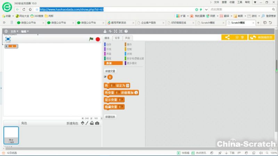Image resolution: width=278 pixels, height=156 pixels.
Task: Open variable dropdown in 隐藏变量 block
Action: click(x=120, y=107)
